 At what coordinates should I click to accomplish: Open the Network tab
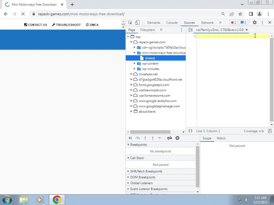coord(207,23)
